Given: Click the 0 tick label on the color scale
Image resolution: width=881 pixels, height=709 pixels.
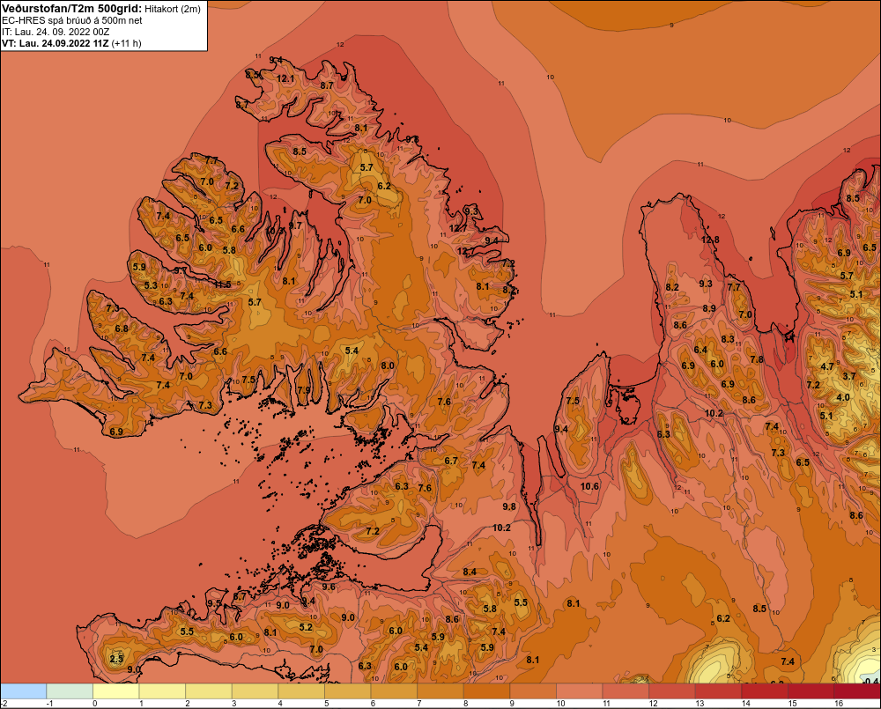Looking at the screenshot, I should click(x=95, y=704).
